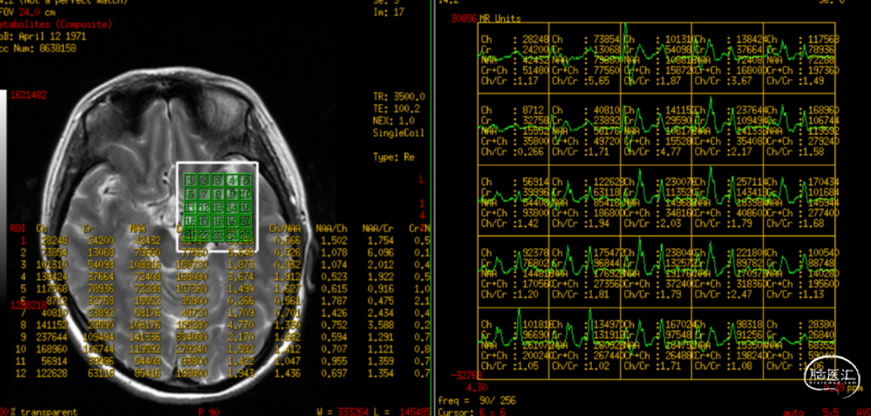This screenshot has width=871, height=416.
Task: Select voxel 20 in the green grid
Action: coord(245,222)
